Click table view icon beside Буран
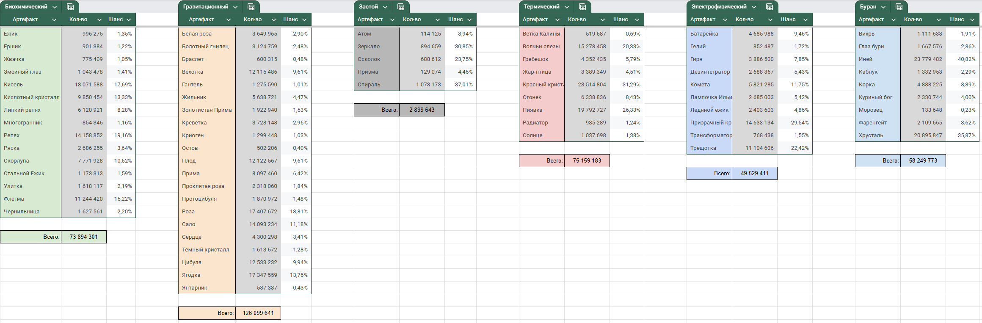This screenshot has height=323, width=982. (899, 7)
